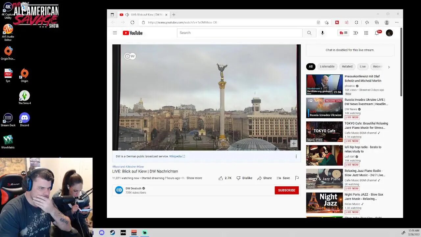Screen dimensions: 421x237
Task: Select the Related filter chip
Action: pos(347,66)
